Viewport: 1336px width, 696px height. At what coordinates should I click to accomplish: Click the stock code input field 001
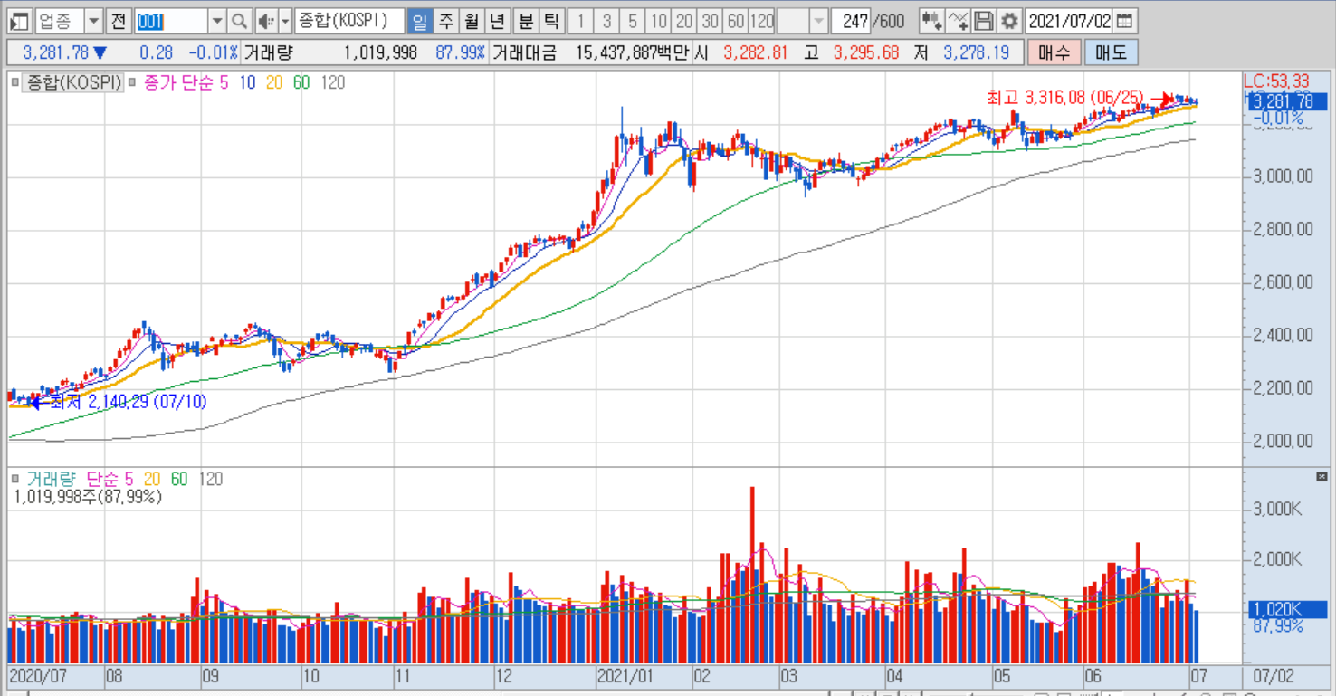coord(171,21)
